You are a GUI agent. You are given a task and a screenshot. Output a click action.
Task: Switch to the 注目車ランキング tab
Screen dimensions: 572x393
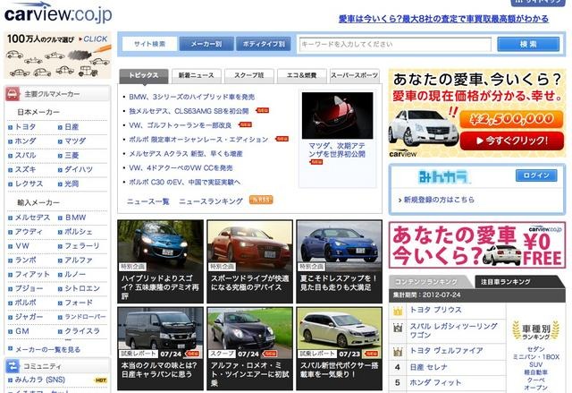(518, 282)
